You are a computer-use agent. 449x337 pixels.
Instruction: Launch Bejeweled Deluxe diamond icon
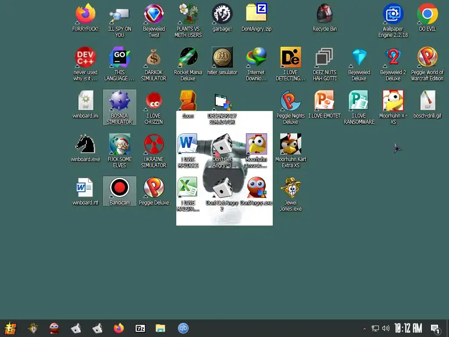(359, 64)
